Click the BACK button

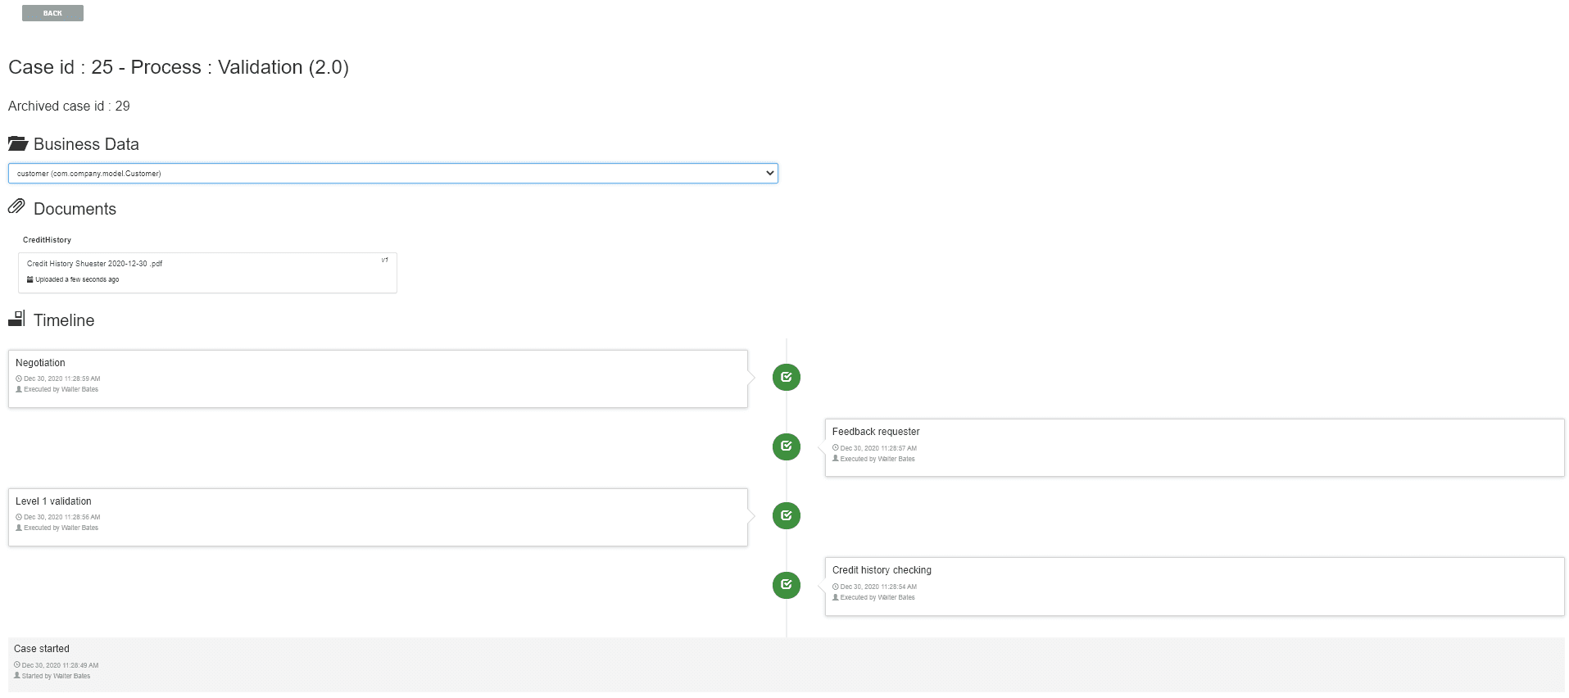tap(52, 13)
